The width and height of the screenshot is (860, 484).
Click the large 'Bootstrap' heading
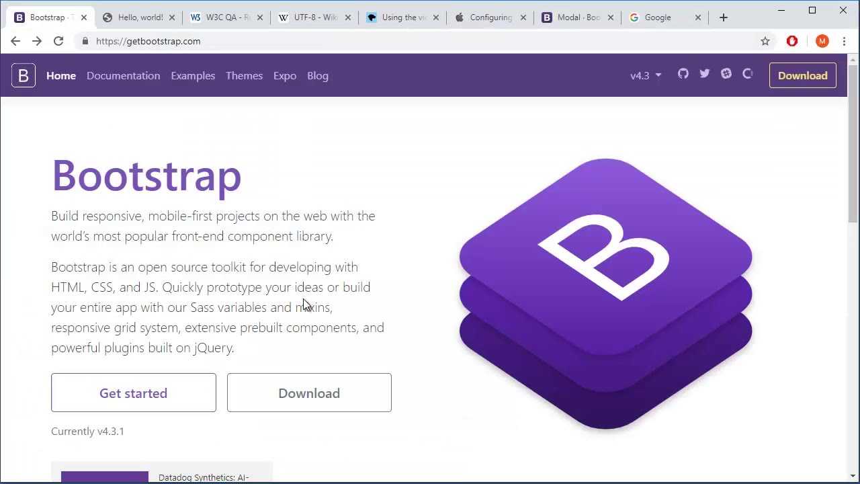[x=146, y=176]
